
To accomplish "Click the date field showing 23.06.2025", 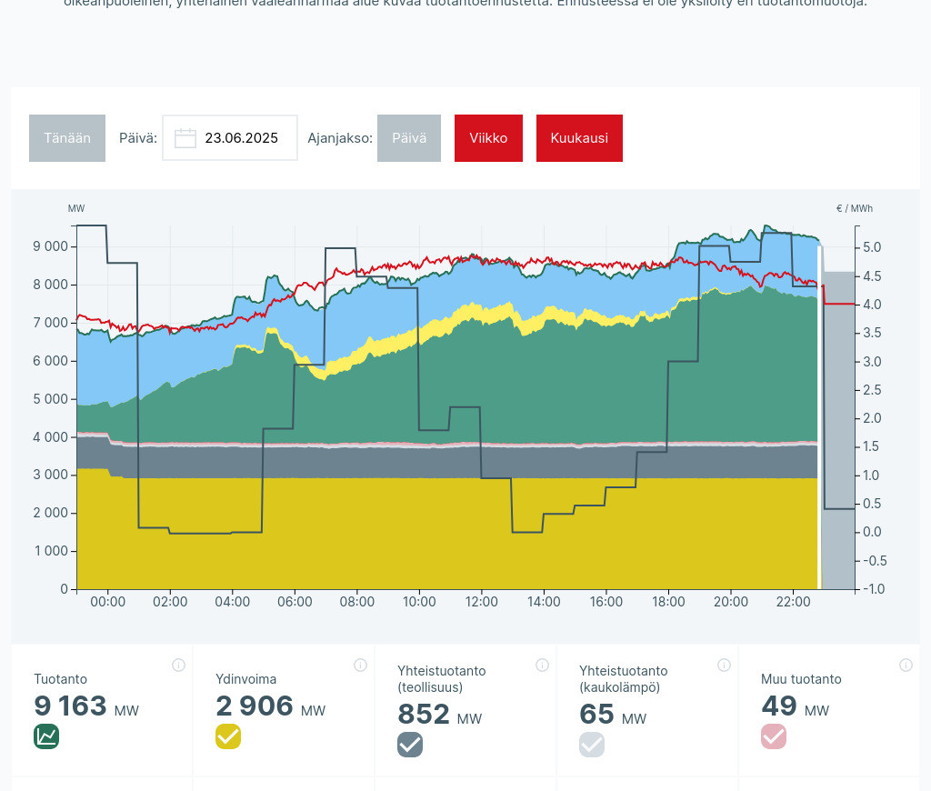I will 241,138.
